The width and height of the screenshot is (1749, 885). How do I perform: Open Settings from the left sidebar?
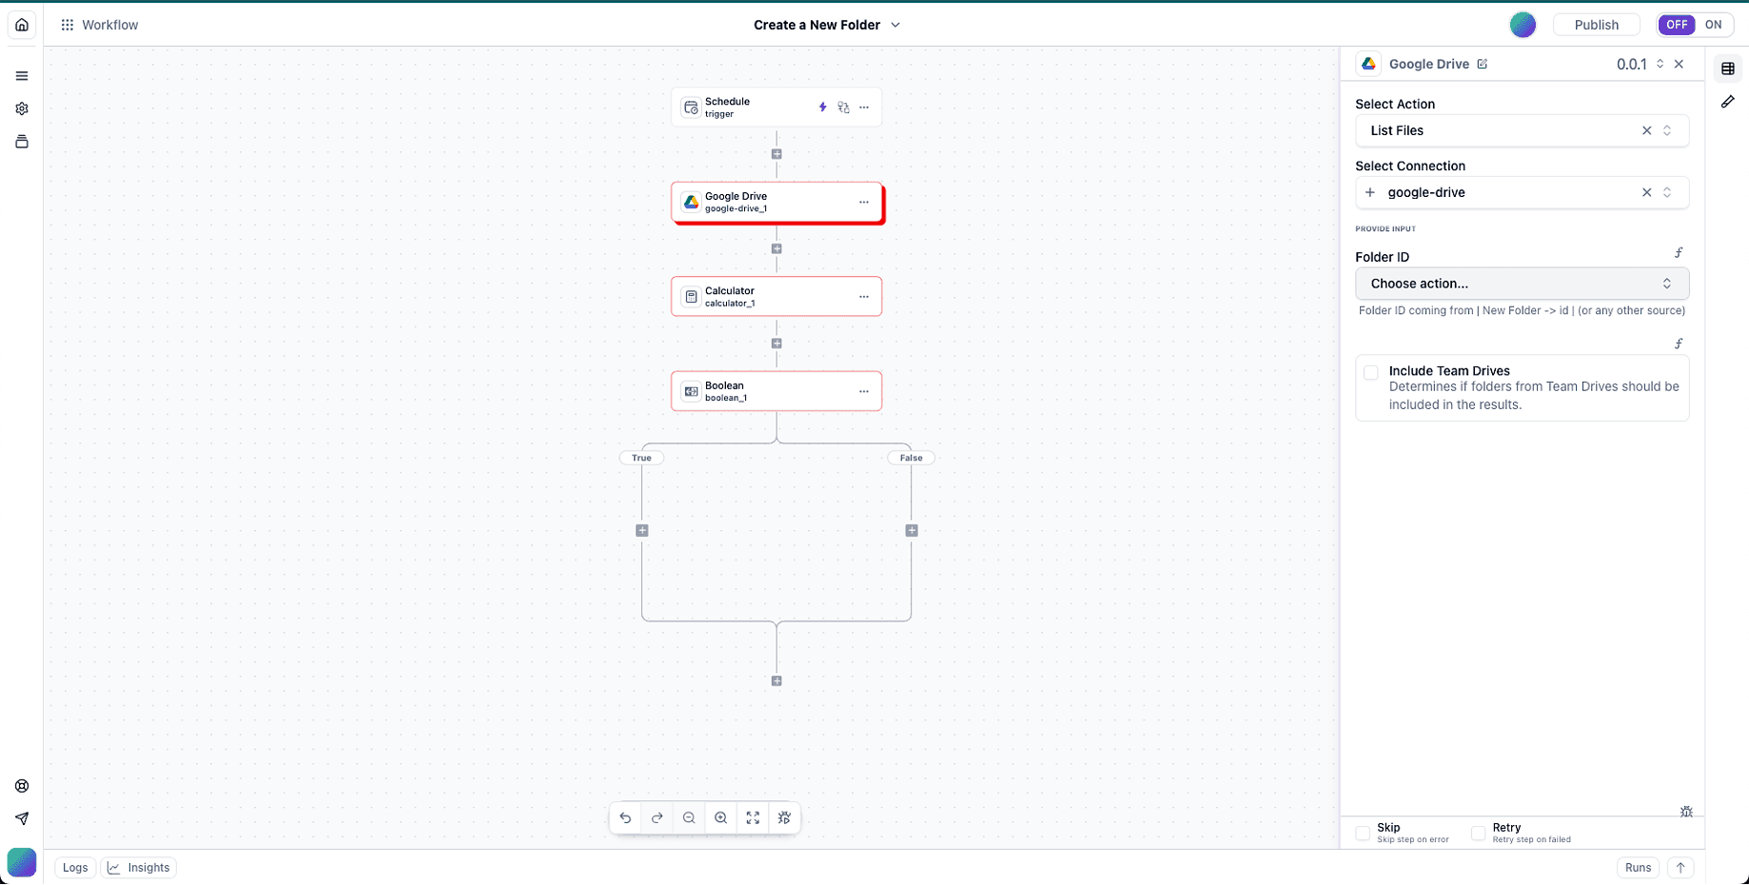[22, 108]
